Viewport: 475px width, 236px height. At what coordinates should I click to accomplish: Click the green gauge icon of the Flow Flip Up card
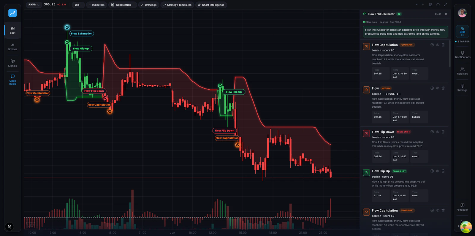click(x=366, y=172)
